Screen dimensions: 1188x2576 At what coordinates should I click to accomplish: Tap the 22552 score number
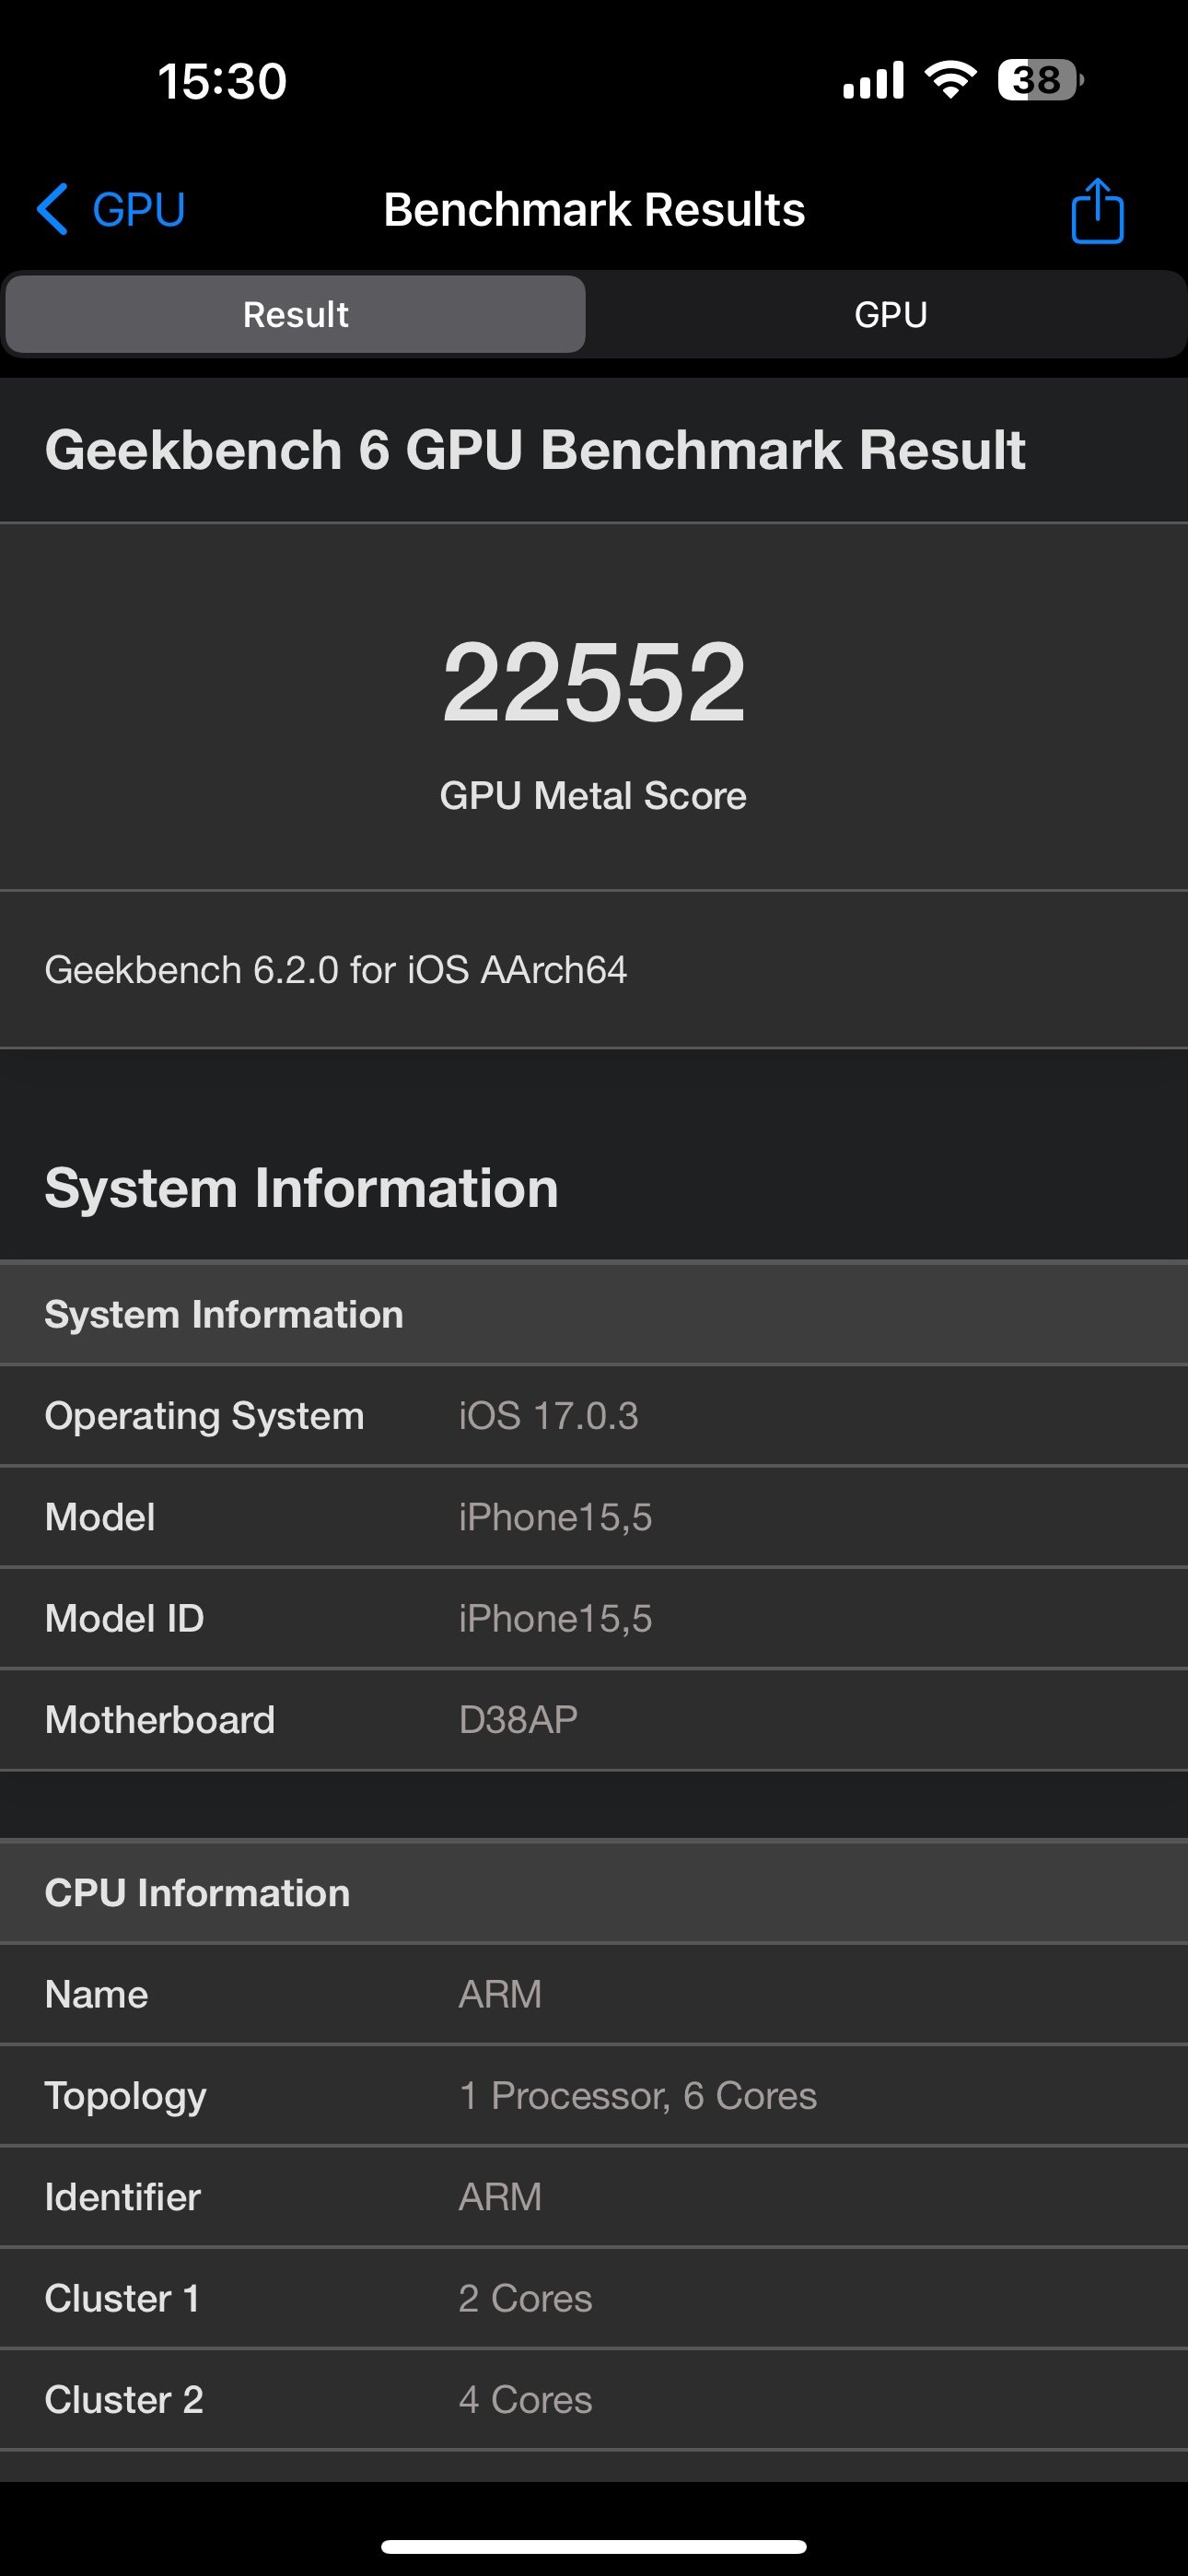pyautogui.click(x=594, y=682)
